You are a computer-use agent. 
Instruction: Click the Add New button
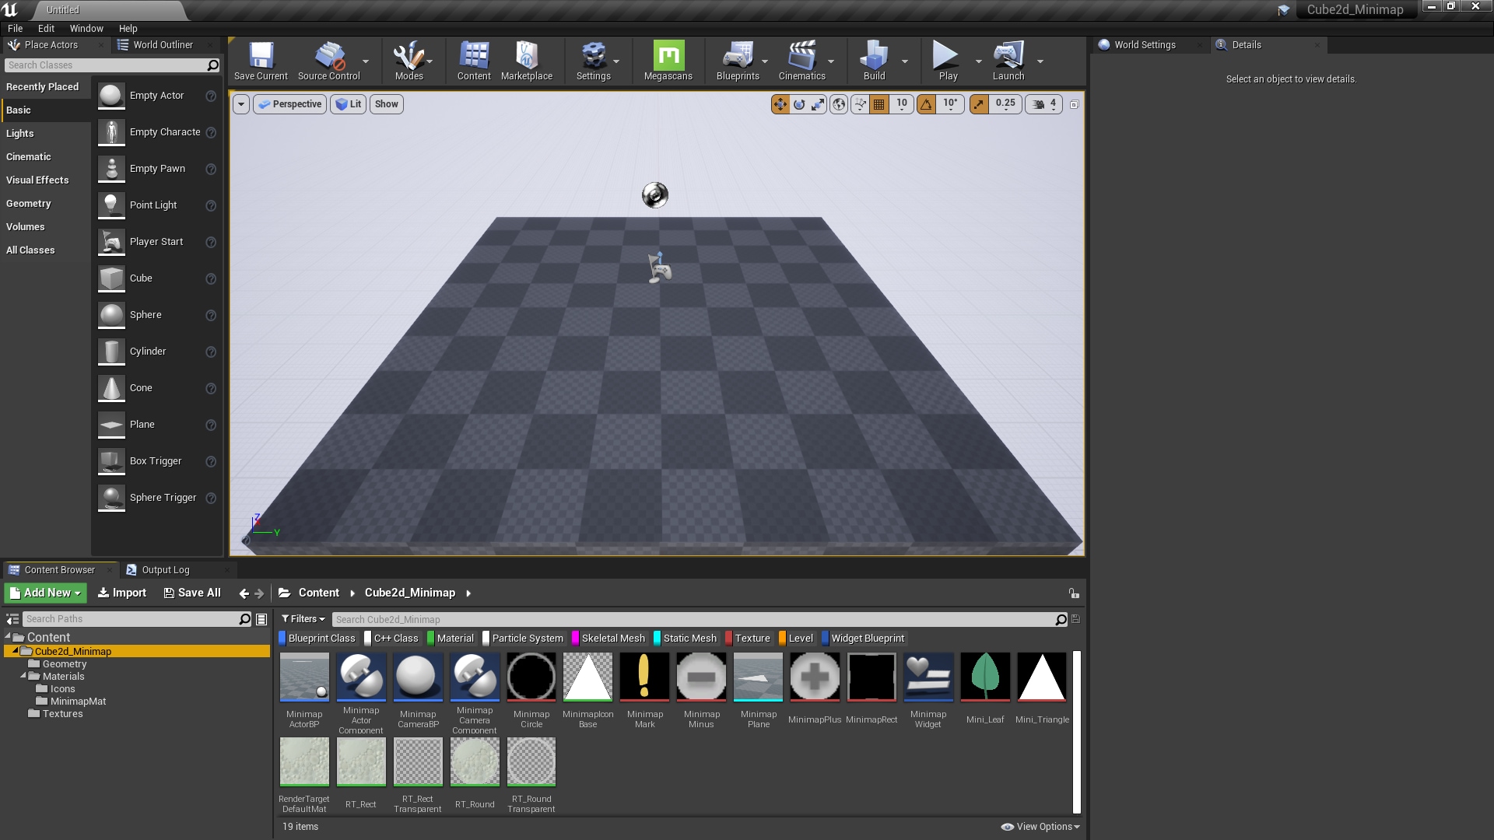click(44, 592)
